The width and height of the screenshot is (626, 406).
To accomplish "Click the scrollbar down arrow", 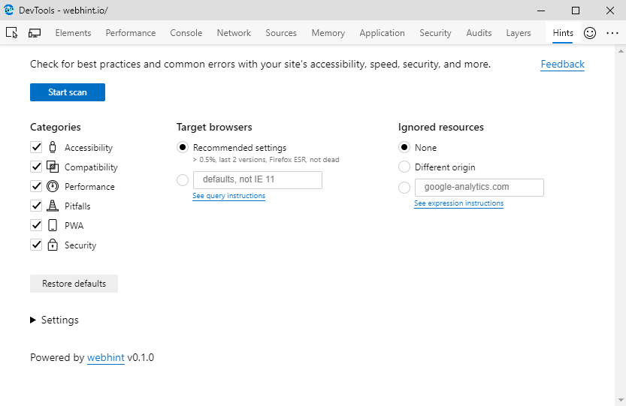I will 621,400.
